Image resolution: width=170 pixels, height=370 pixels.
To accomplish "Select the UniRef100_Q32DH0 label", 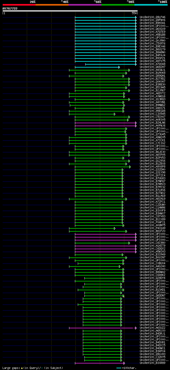I will tap(152, 170).
